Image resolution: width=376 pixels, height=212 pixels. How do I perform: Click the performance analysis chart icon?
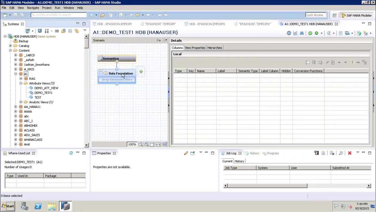click(x=295, y=33)
